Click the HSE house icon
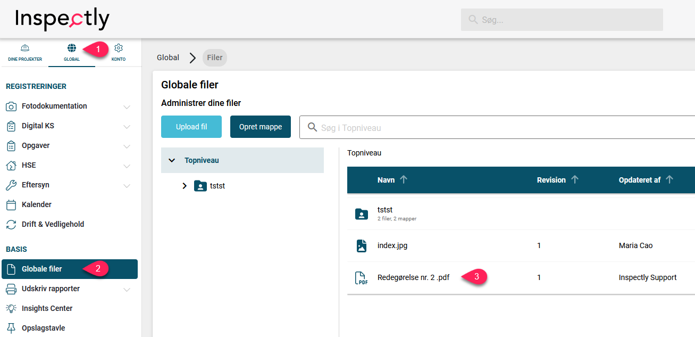This screenshot has width=695, height=337. coord(11,166)
